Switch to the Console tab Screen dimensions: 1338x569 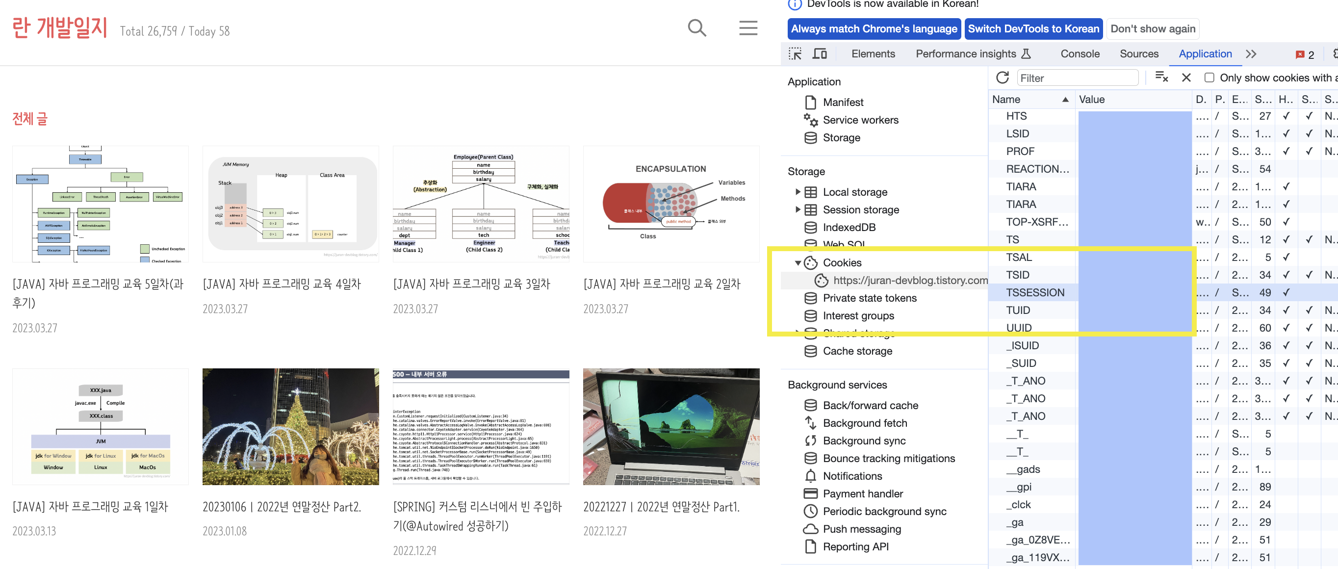(x=1080, y=54)
